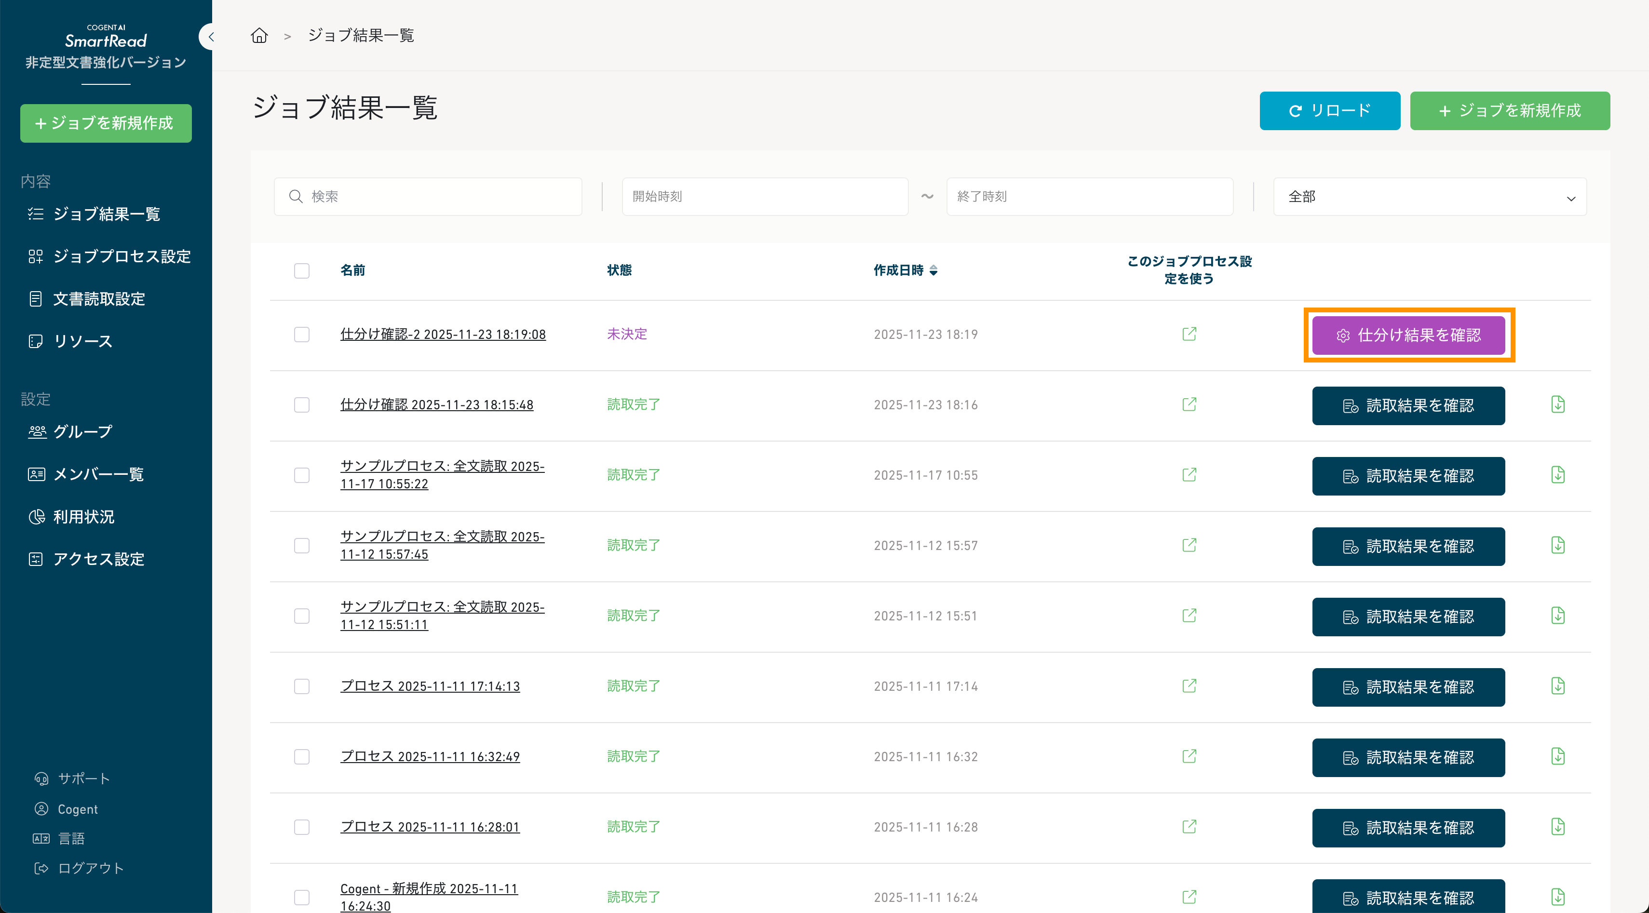This screenshot has width=1649, height=913.
Task: Open 文書読取設定 in sidebar
Action: click(98, 299)
